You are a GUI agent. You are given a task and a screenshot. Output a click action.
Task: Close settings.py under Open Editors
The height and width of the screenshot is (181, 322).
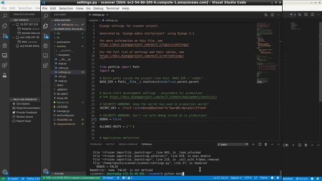pyautogui.click(x=55, y=25)
